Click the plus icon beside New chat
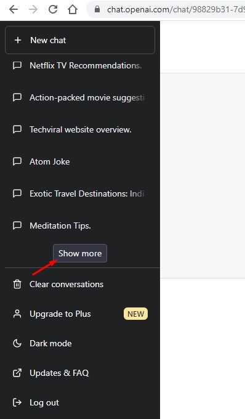245x419 pixels. point(18,40)
